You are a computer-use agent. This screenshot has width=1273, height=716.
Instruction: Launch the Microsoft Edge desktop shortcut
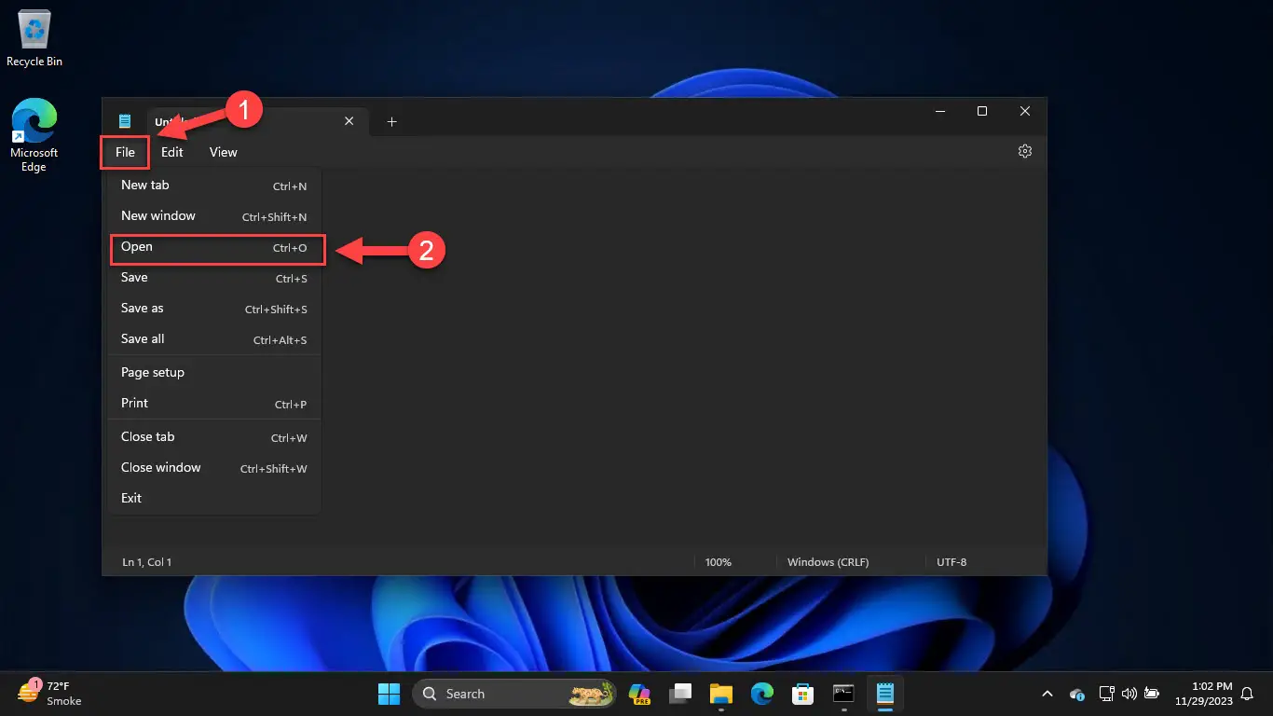(x=34, y=136)
